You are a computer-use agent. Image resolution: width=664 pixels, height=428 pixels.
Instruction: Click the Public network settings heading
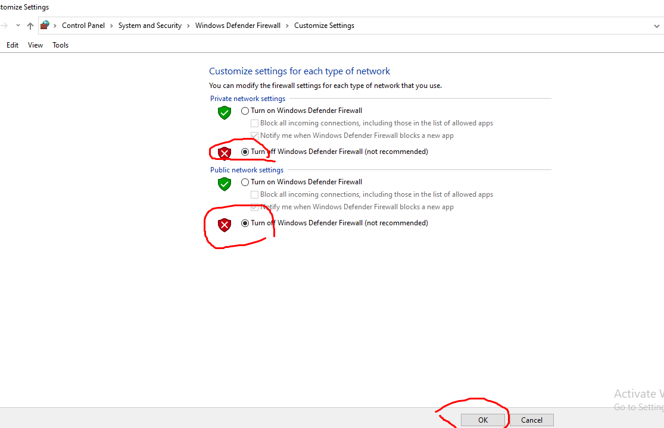pos(247,170)
